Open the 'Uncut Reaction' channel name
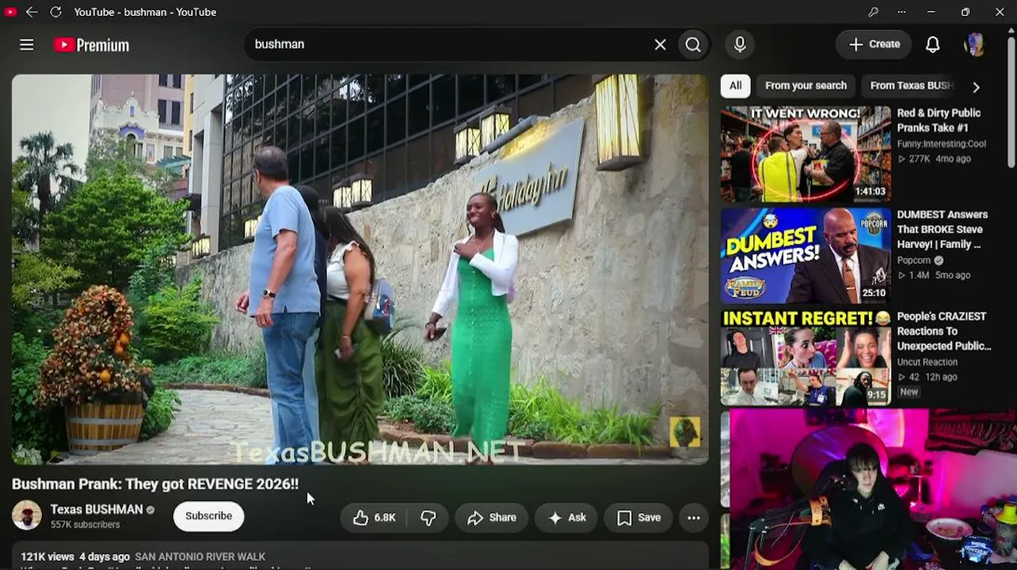Screen dimensions: 1017x570 (x=927, y=362)
